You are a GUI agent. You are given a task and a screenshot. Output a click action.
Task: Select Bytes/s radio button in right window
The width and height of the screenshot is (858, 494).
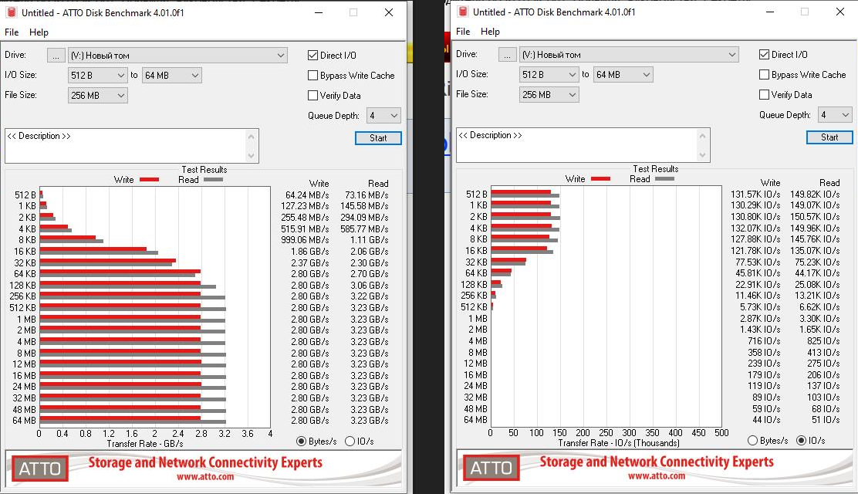[752, 440]
